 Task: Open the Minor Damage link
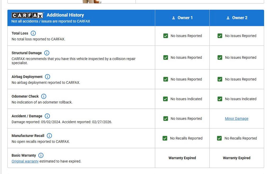pos(237,118)
